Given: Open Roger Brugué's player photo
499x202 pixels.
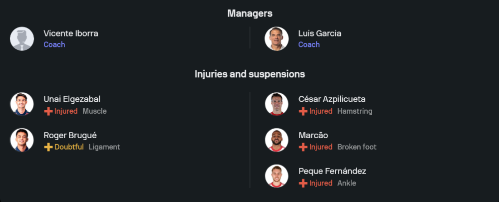Looking at the screenshot, I should (22, 140).
